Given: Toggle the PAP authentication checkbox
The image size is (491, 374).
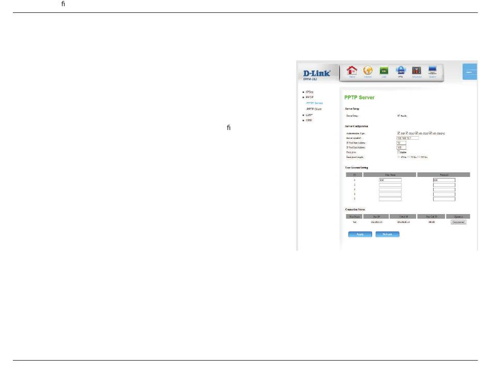Looking at the screenshot, I should point(398,134).
